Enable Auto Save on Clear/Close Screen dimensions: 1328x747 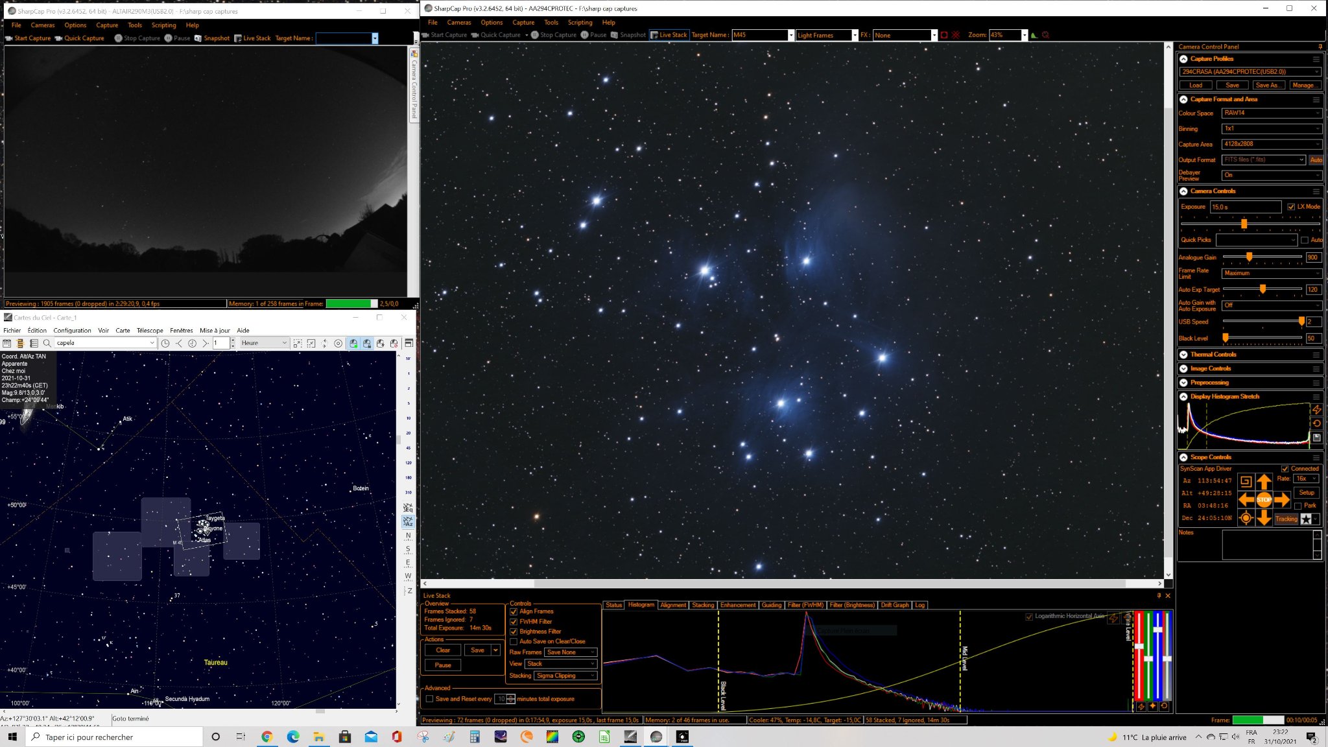pyautogui.click(x=514, y=642)
